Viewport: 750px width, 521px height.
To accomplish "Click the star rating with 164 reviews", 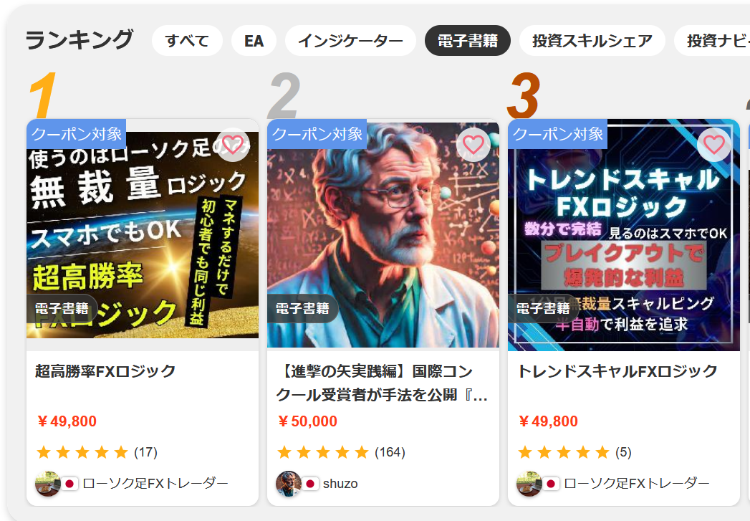I will [341, 452].
